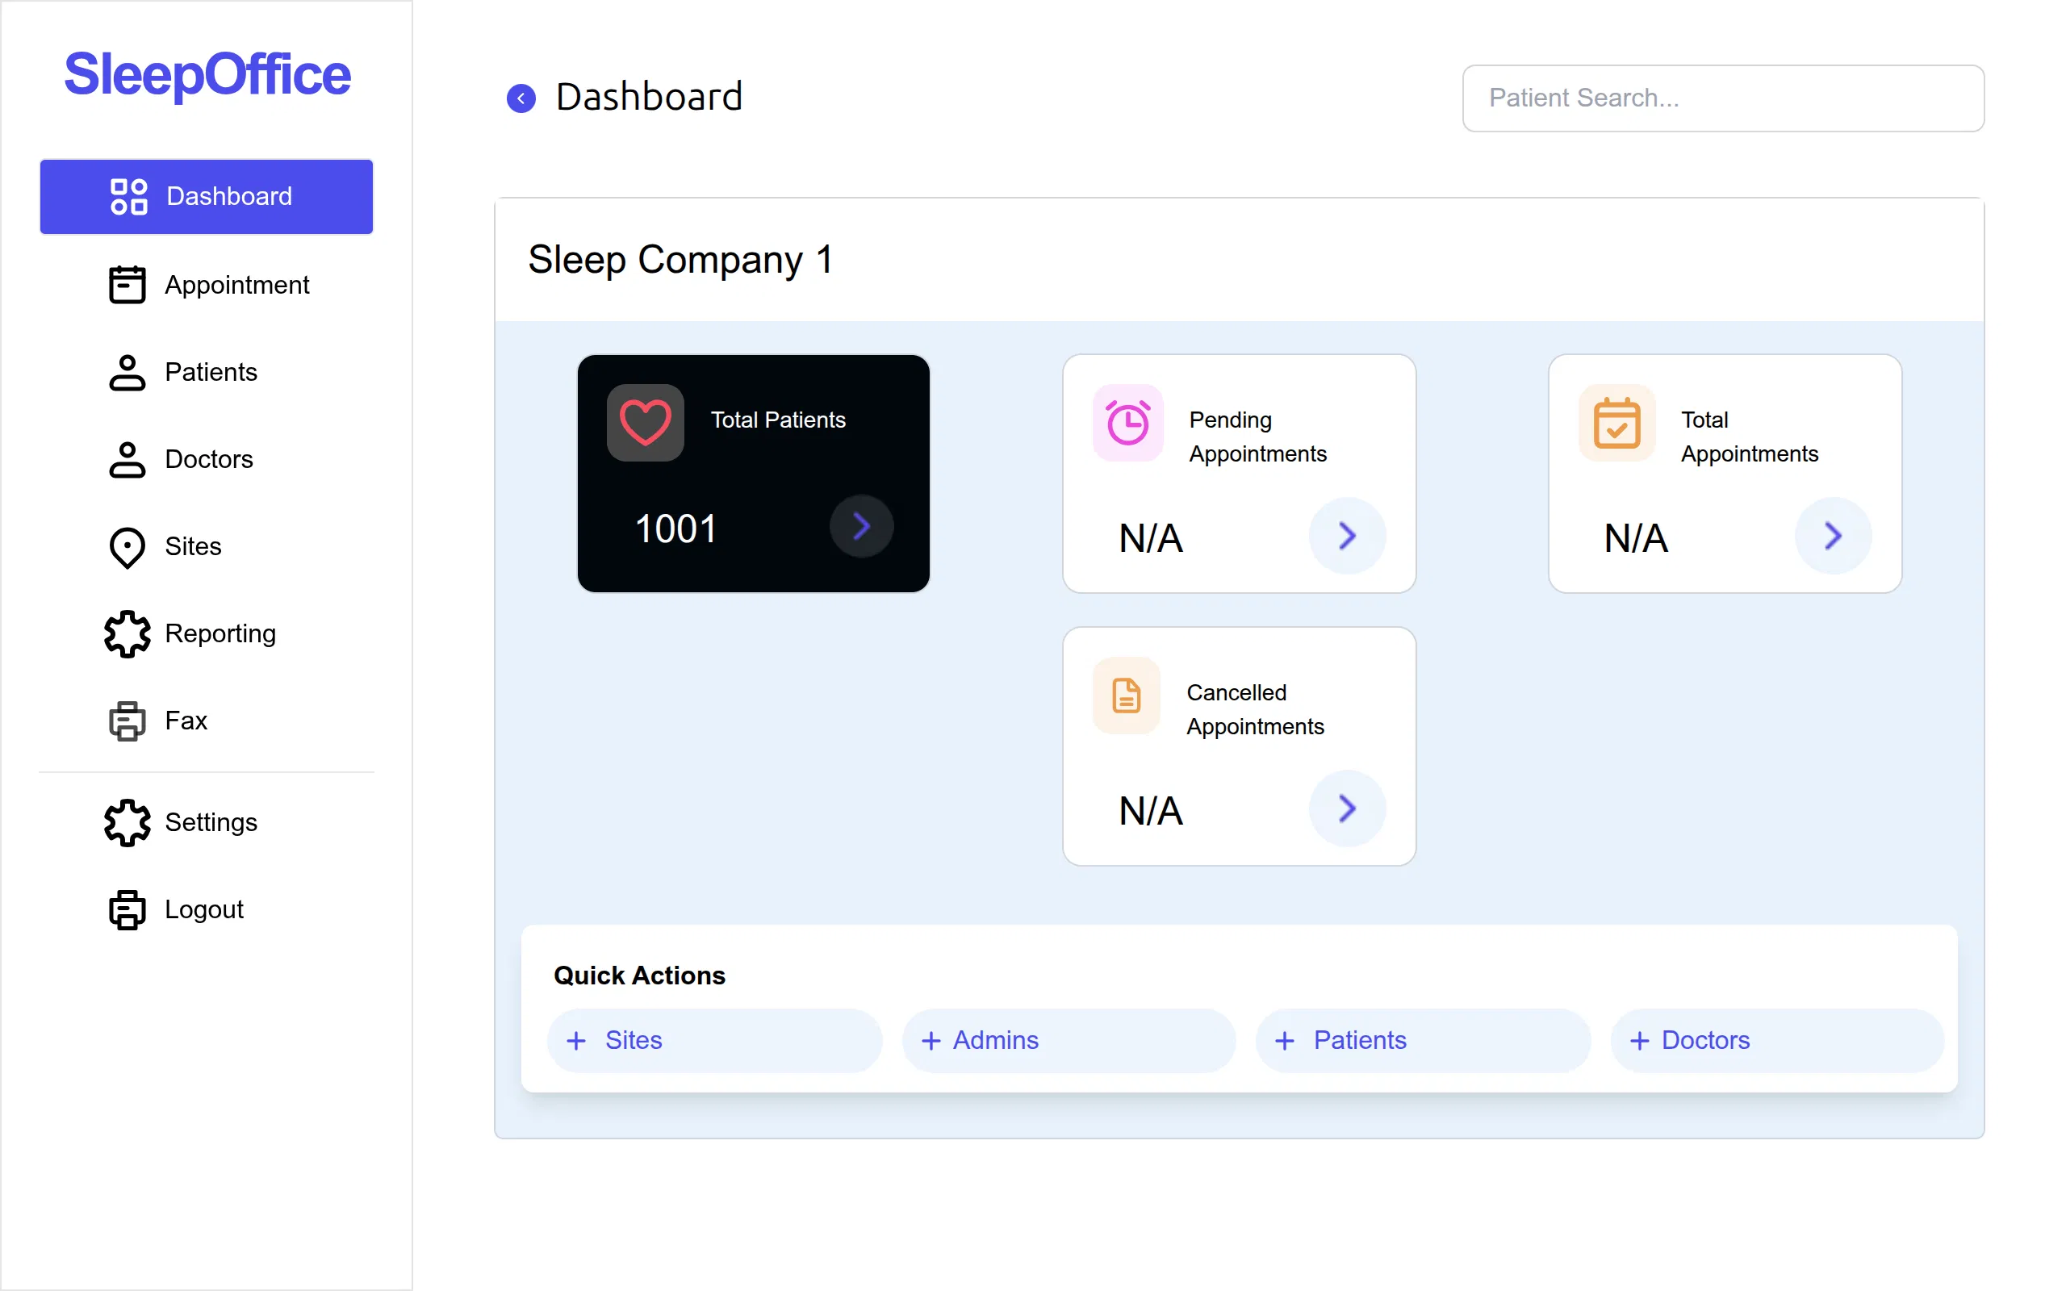This screenshot has width=2066, height=1291.
Task: Open Reporting from the sidebar
Action: click(207, 633)
